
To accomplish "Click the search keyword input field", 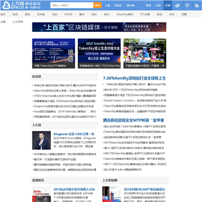I will coord(72,6).
